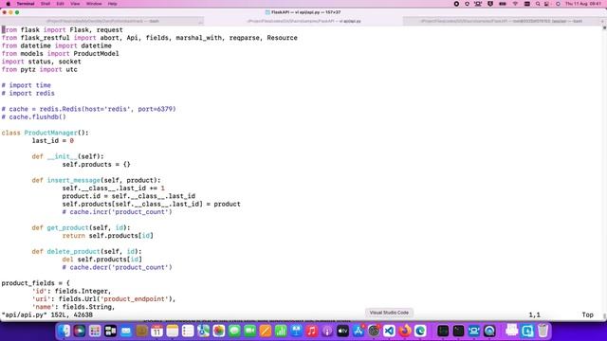Open the Trash in the dock
The image size is (607, 341).
(x=543, y=331)
